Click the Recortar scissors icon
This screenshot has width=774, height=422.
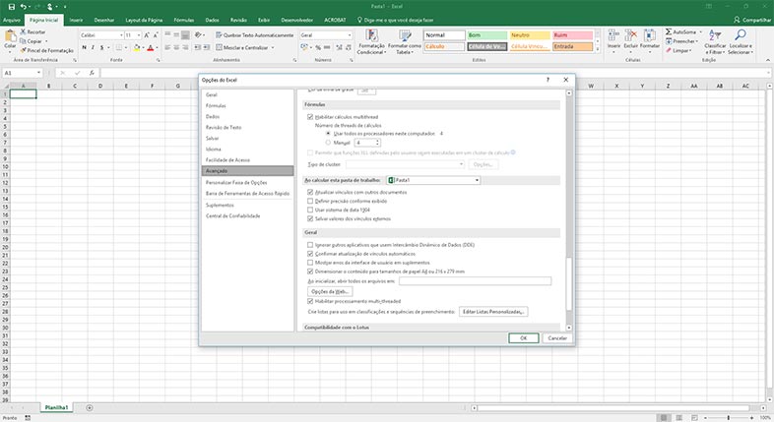[x=23, y=31]
